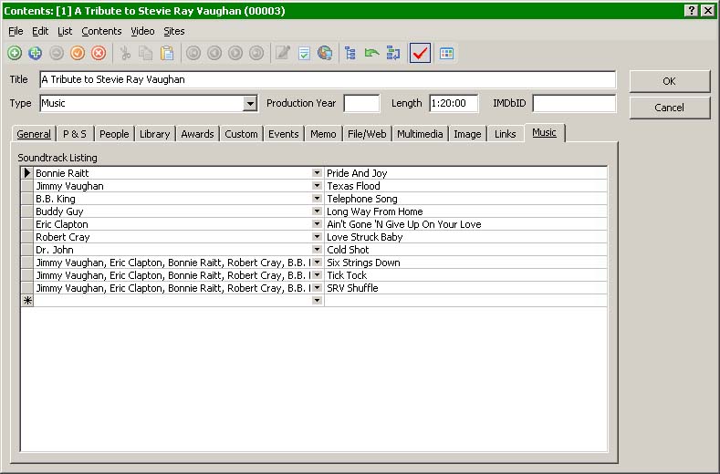Click the IMDbID input field
Viewport: 720px width, 474px height.
pyautogui.click(x=574, y=103)
